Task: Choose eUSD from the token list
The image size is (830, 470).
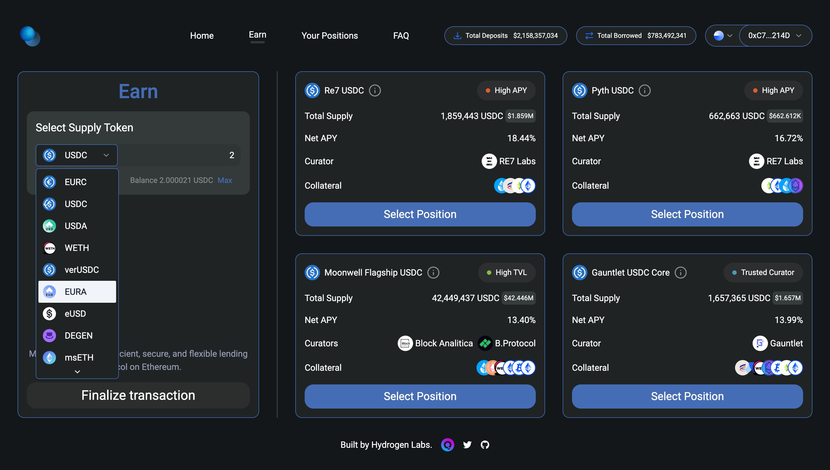Action: 77,314
